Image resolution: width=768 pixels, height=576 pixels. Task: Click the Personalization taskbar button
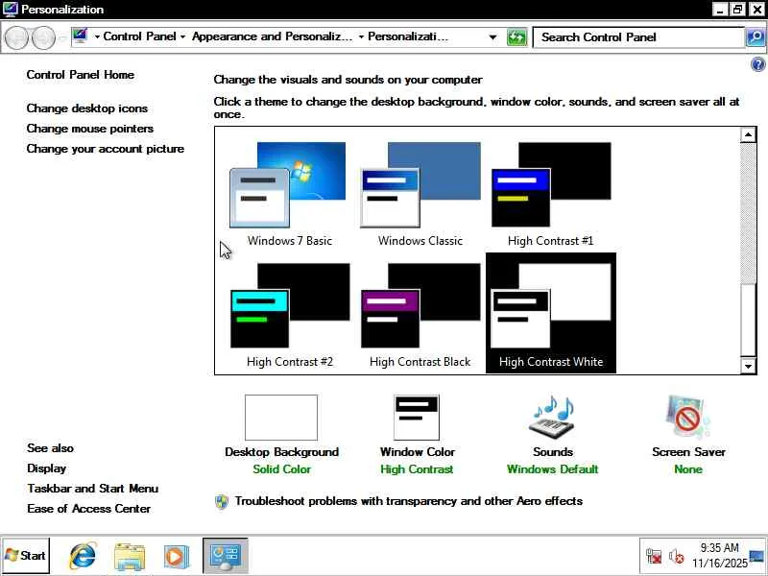coord(226,556)
